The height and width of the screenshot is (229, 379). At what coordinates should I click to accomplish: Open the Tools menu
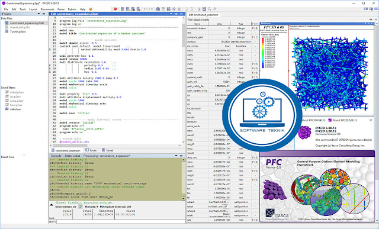coord(23,9)
